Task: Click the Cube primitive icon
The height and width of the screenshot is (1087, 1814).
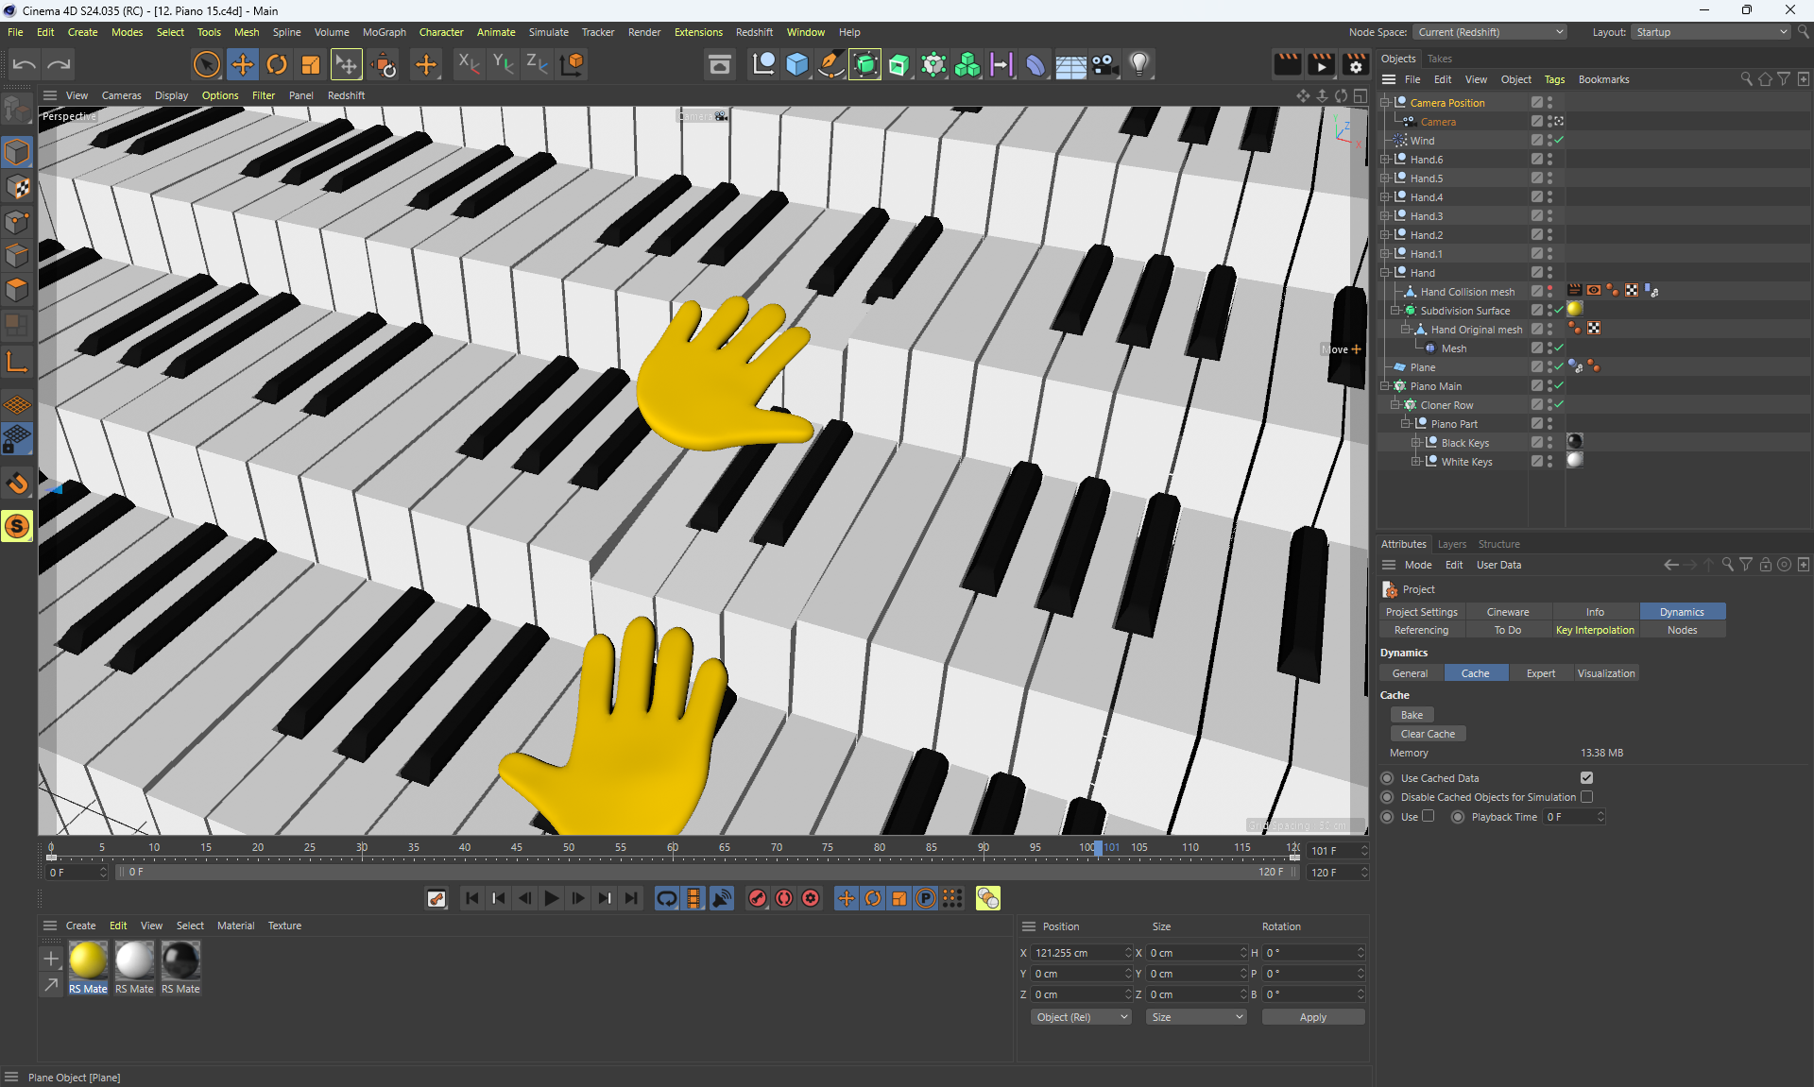Action: pos(796,64)
